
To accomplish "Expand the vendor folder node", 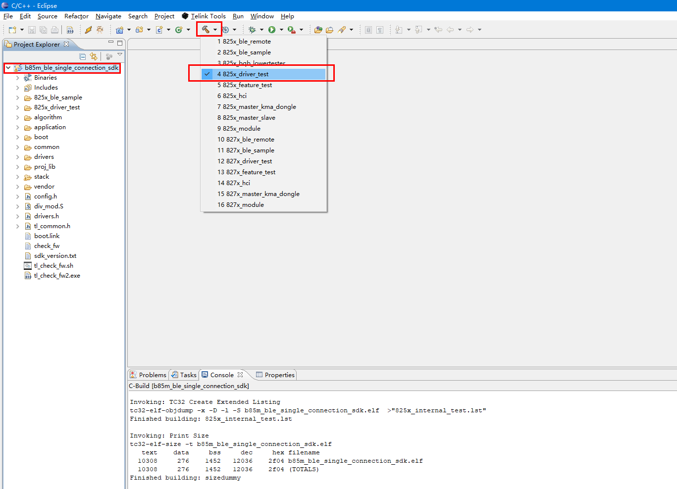I will 18,187.
